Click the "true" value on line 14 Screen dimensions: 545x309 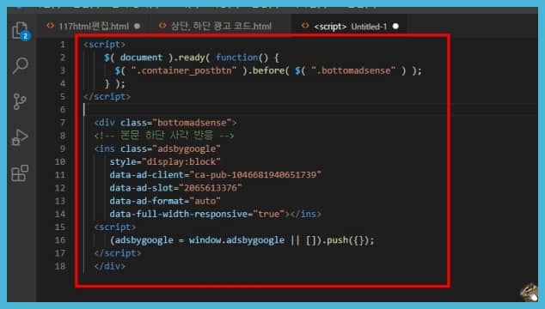(269, 214)
